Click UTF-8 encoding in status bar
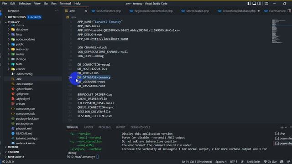Screen dimensions: 292x164 234,162
